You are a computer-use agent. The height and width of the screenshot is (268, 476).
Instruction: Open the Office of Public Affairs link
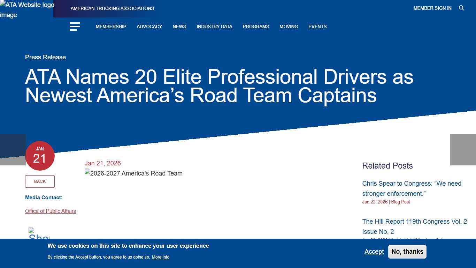pos(51,211)
